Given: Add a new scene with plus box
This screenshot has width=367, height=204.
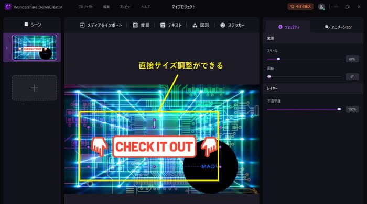Looking at the screenshot, I should (x=35, y=88).
